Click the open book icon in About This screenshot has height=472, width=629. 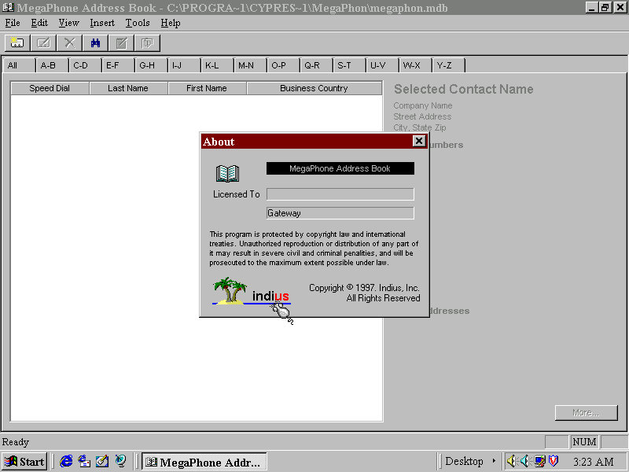[227, 174]
